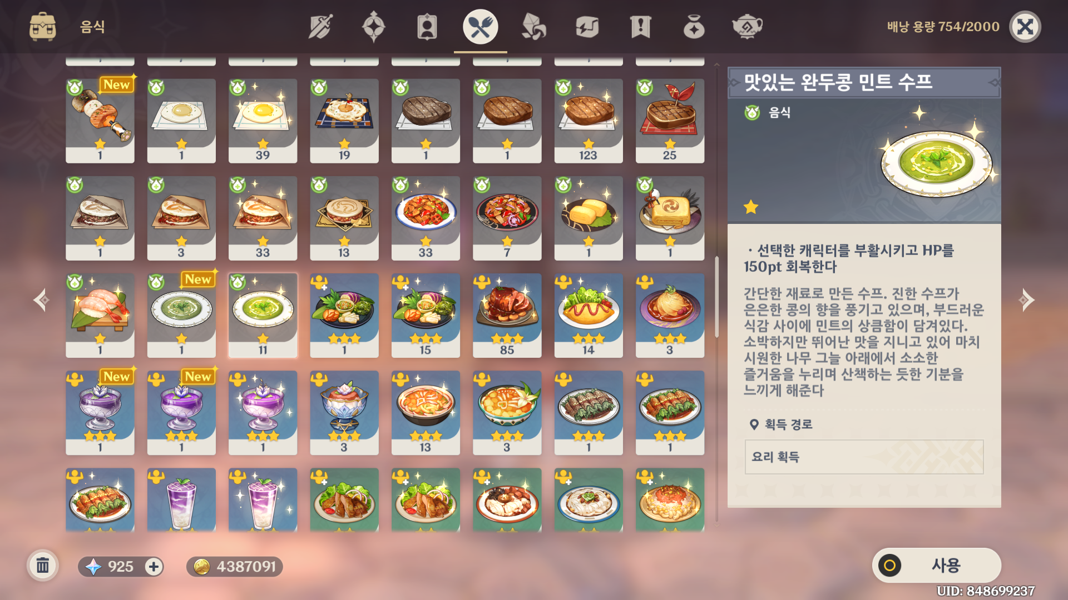Open the Quest items tab
The image size is (1068, 600).
(x=641, y=27)
